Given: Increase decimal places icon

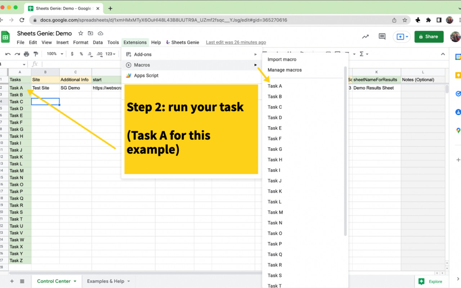Looking at the screenshot, I should click(x=99, y=54).
